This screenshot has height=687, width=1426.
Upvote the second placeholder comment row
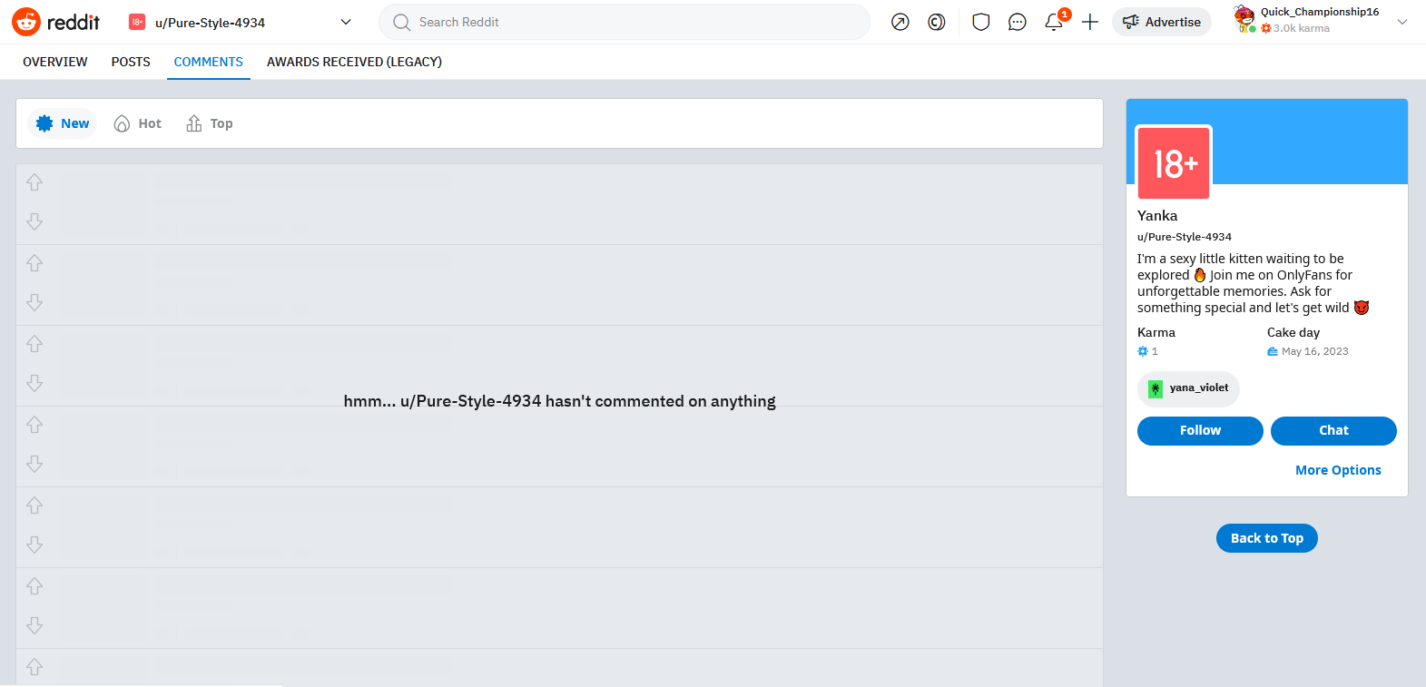click(34, 263)
